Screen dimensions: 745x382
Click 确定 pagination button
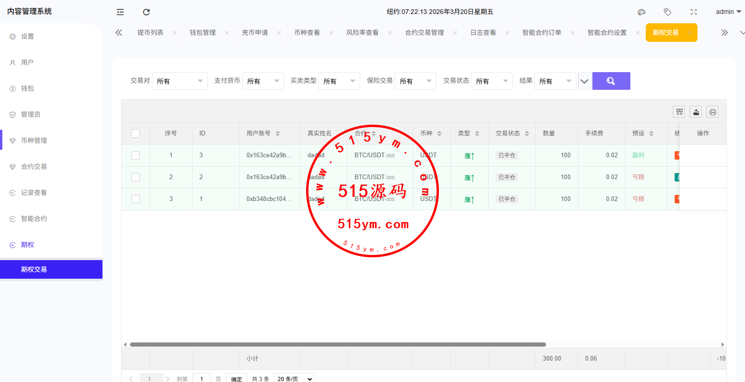pos(237,379)
